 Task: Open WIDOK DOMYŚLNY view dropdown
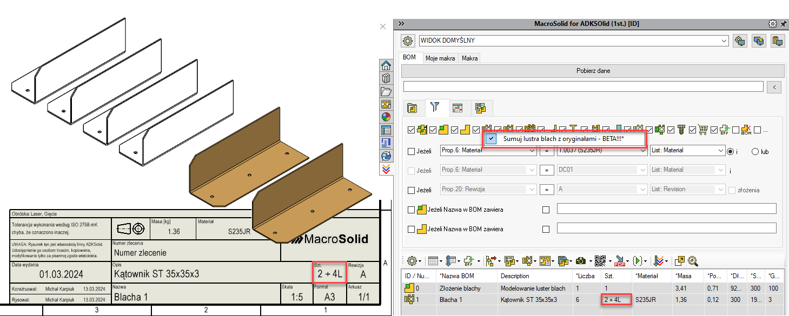(574, 41)
